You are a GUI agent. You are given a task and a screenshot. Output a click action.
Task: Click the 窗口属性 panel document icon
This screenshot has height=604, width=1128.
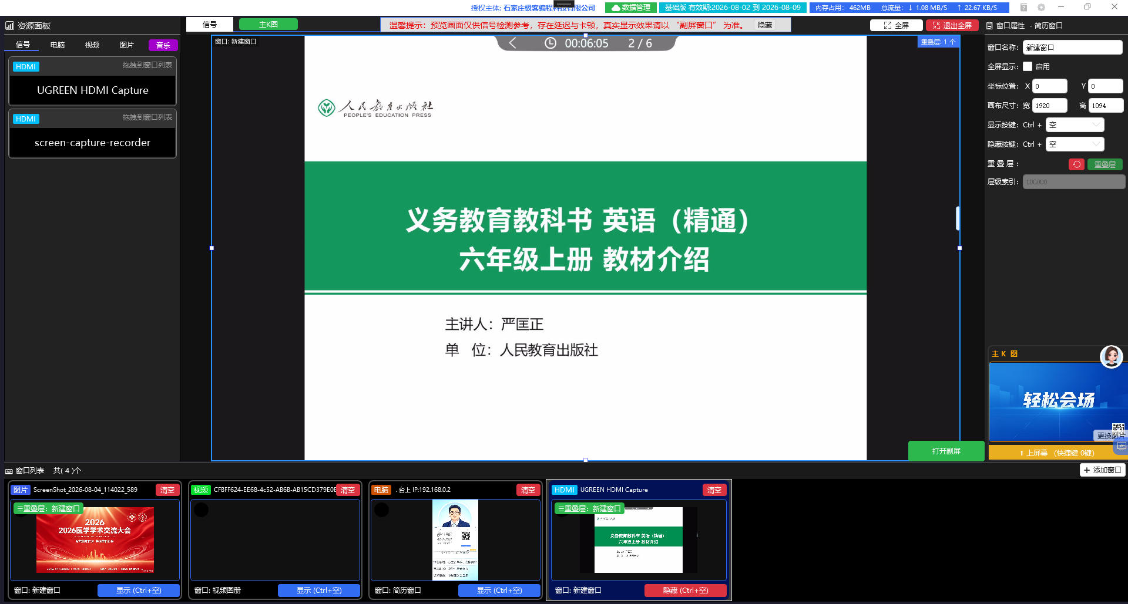pyautogui.click(x=989, y=26)
